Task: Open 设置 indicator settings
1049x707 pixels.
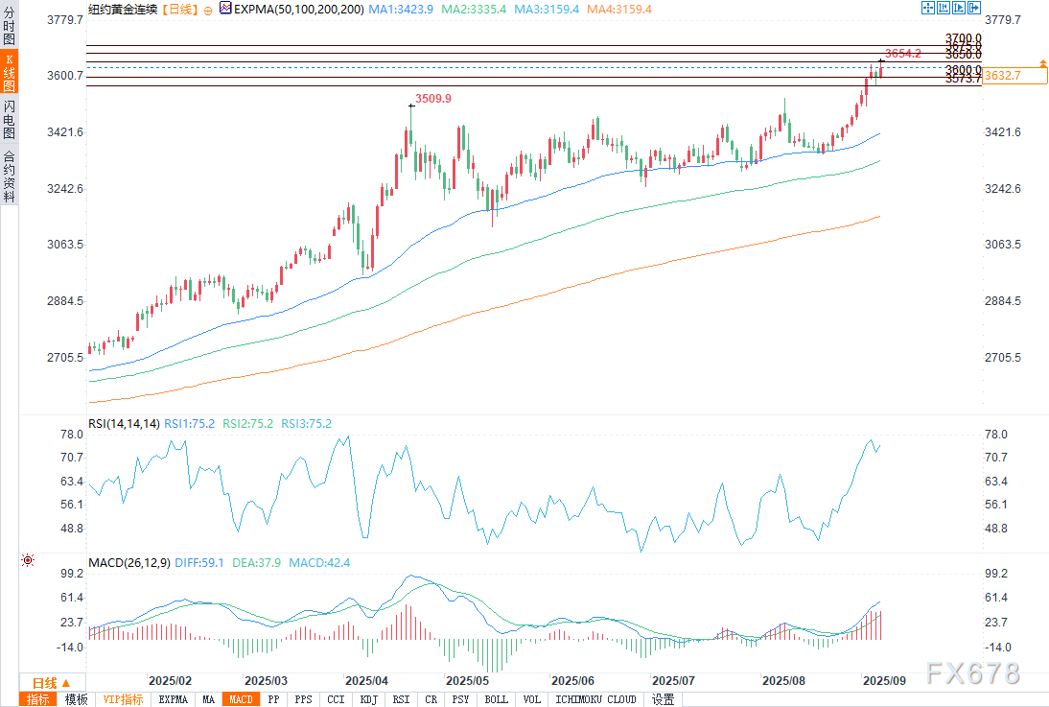Action: click(x=663, y=699)
